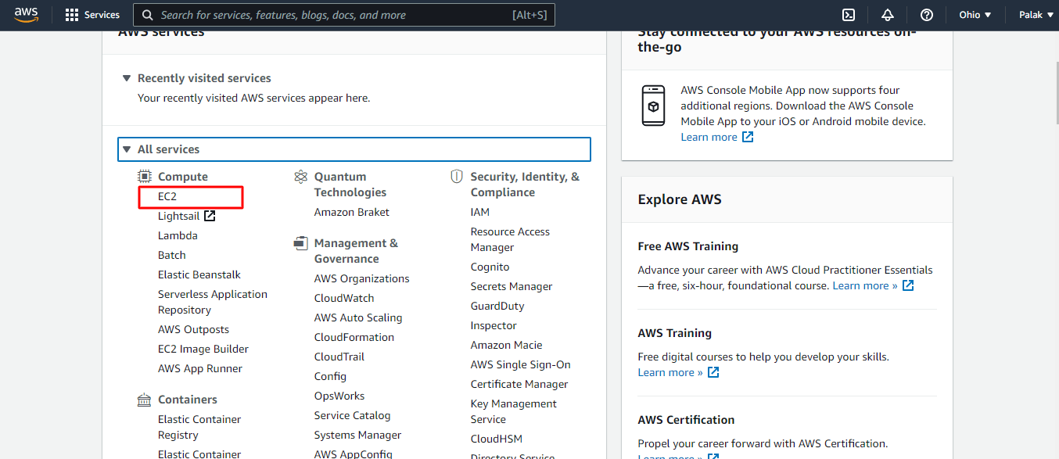Click the Management & Governance icon
Image resolution: width=1059 pixels, height=459 pixels.
(x=300, y=243)
